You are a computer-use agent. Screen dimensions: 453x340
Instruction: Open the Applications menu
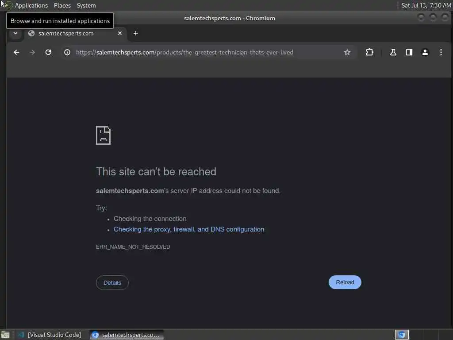(31, 5)
